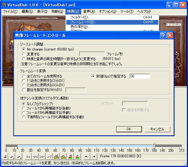Viewport: 188px width, 167px height.
Task: Start output playback preview icon
Action: pos(19,156)
